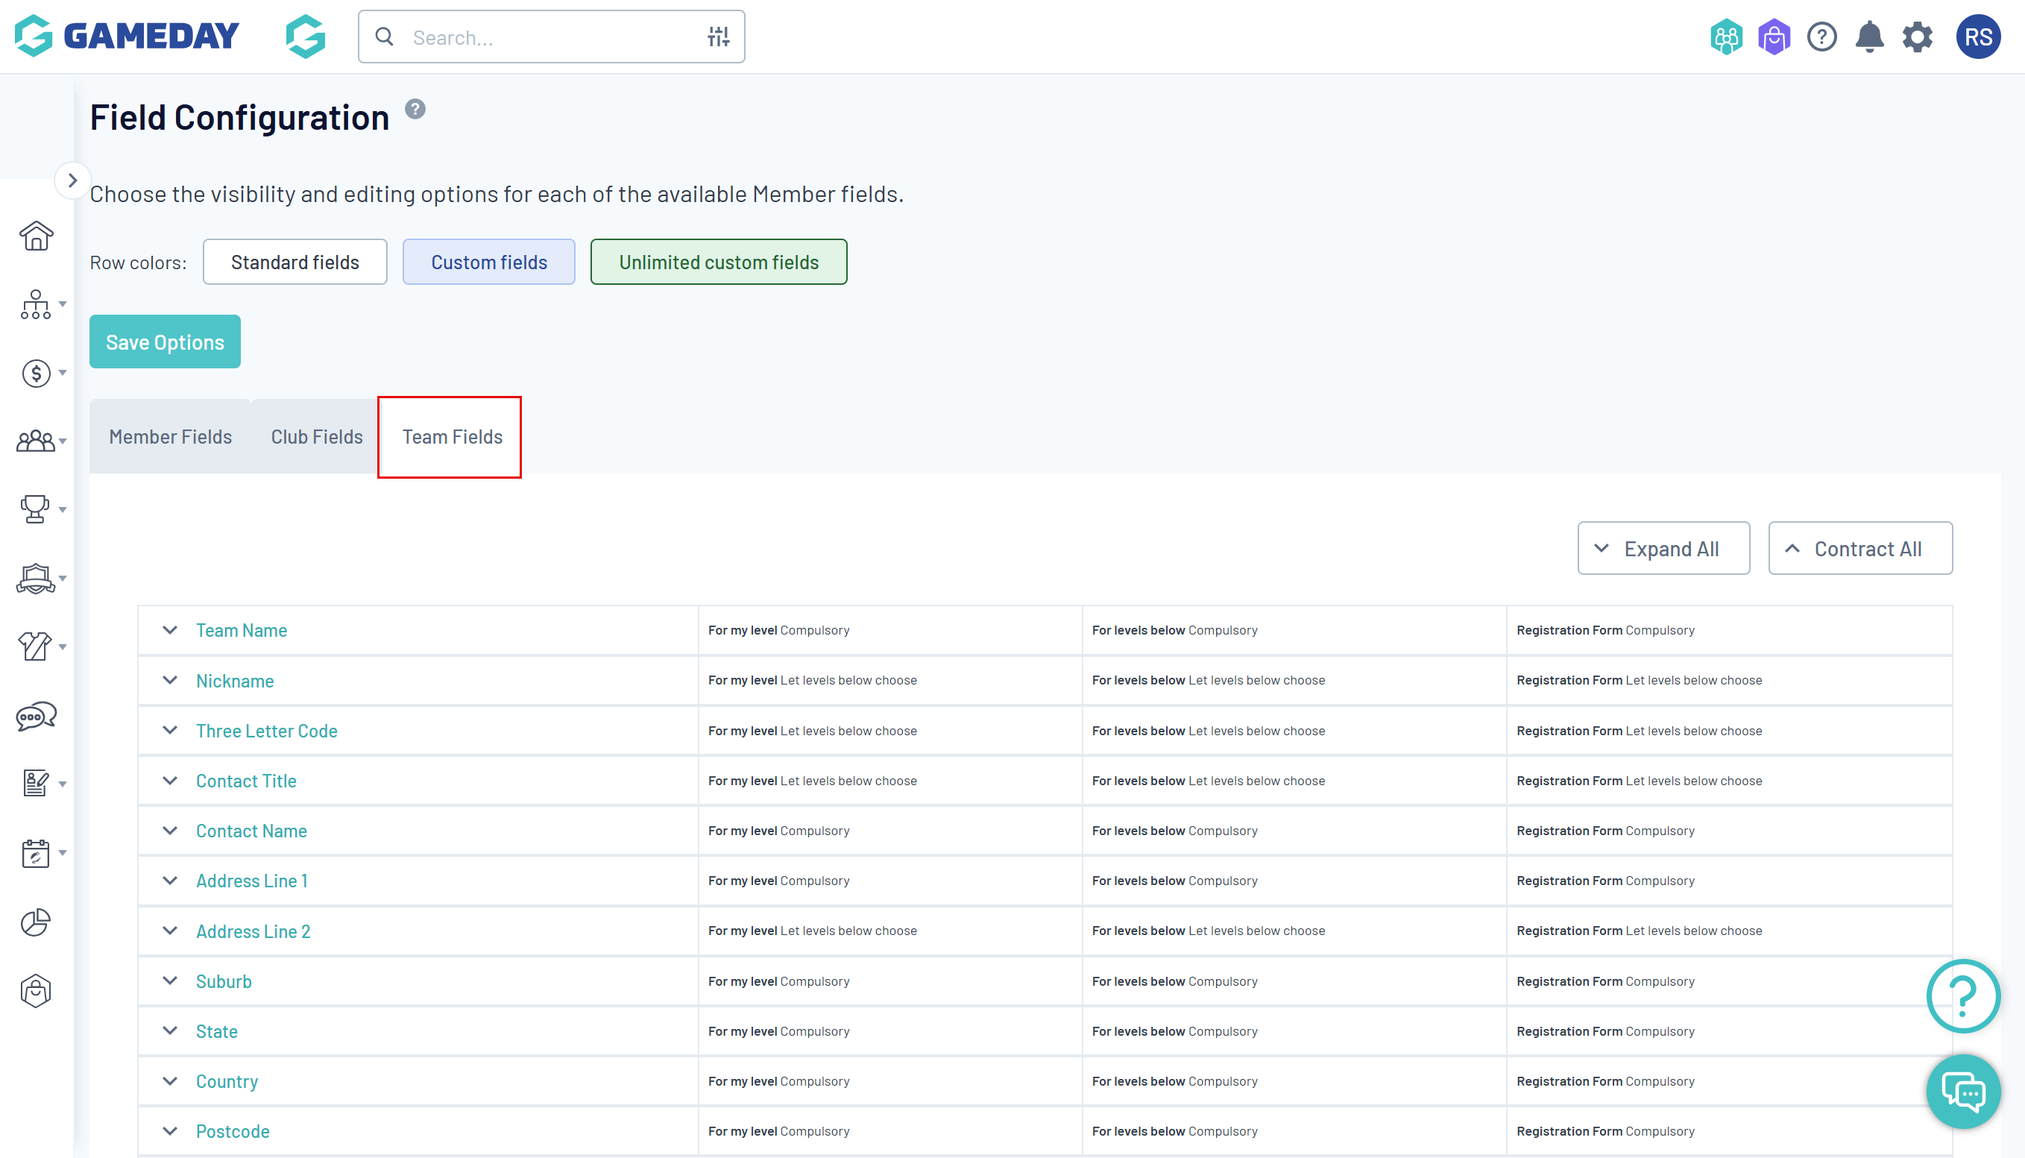Click the Home icon in sidebar
Screen dimensions: 2025x1158
[36, 236]
